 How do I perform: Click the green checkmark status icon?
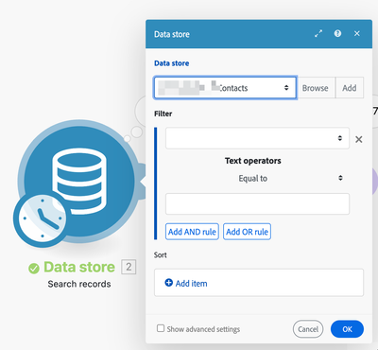coord(34,269)
